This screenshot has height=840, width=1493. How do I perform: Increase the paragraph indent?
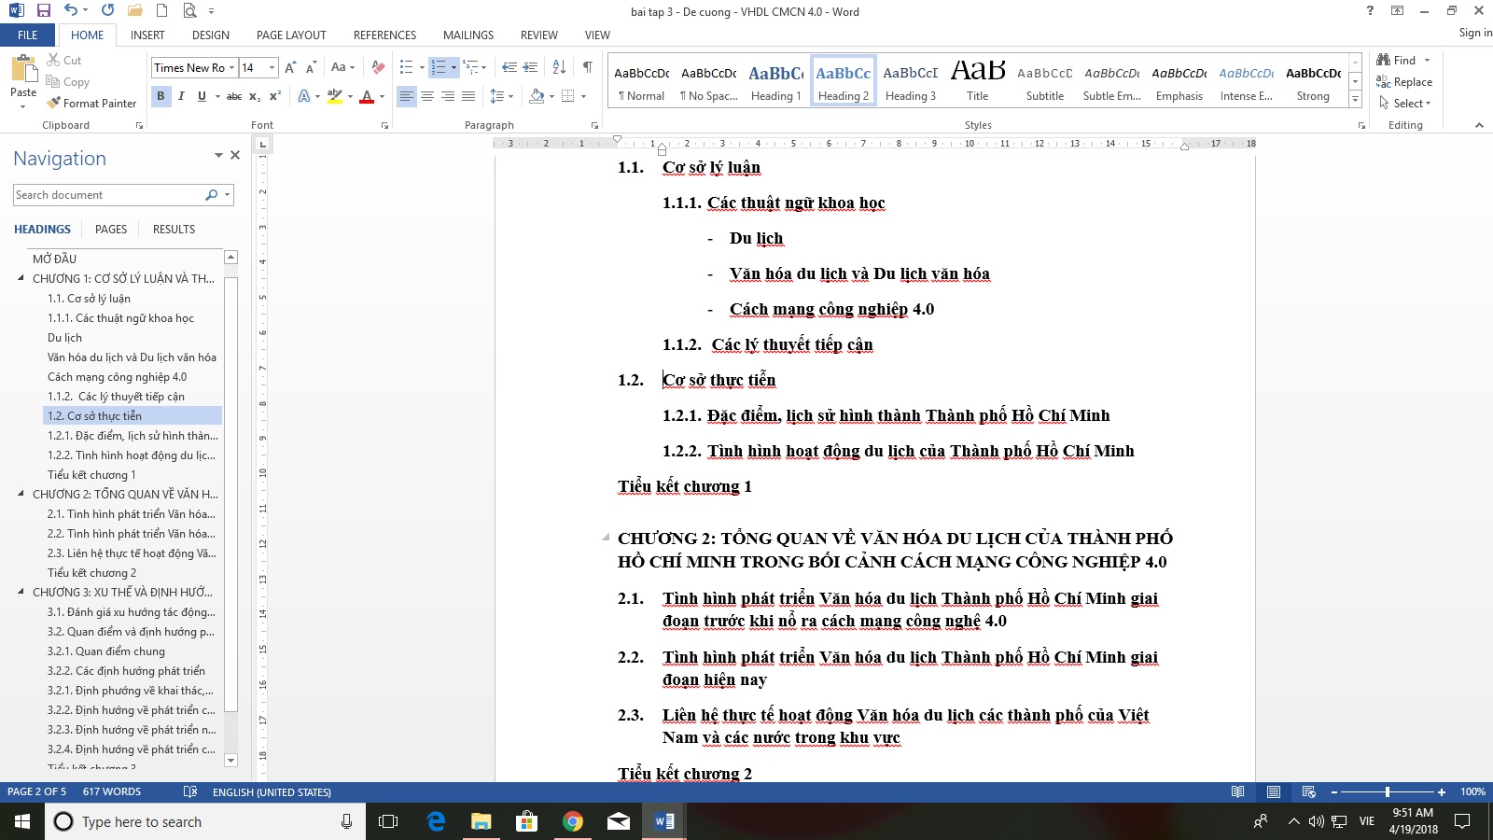(x=530, y=67)
